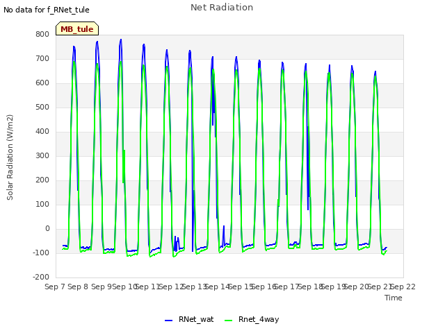
Task: Click the Net Radiation chart title
Action: [x=222, y=8]
